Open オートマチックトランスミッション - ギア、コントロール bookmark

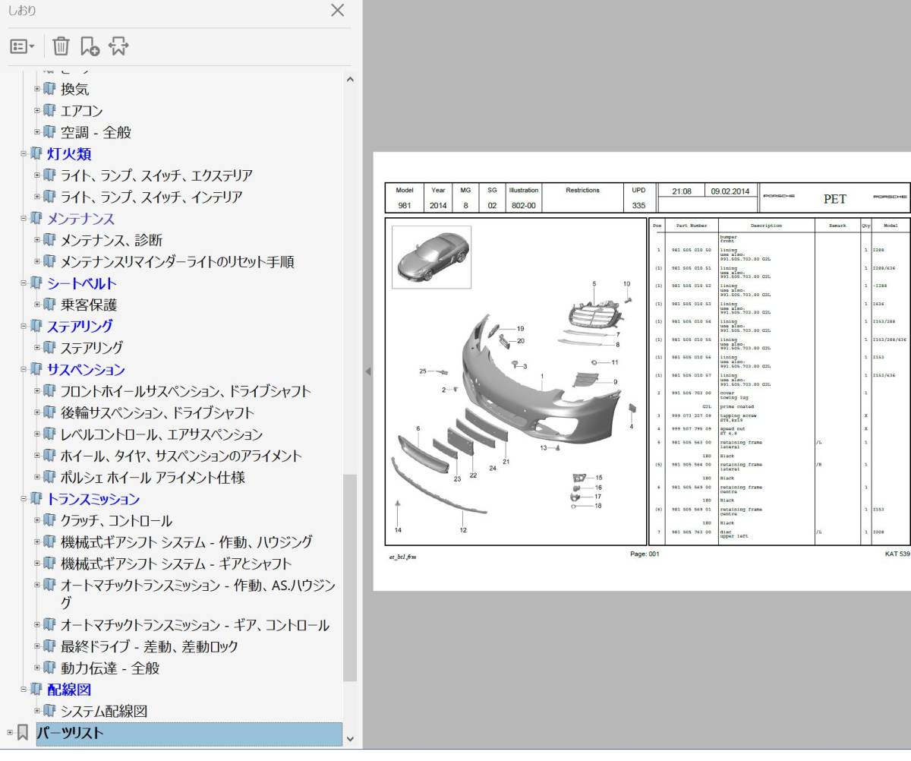(195, 625)
